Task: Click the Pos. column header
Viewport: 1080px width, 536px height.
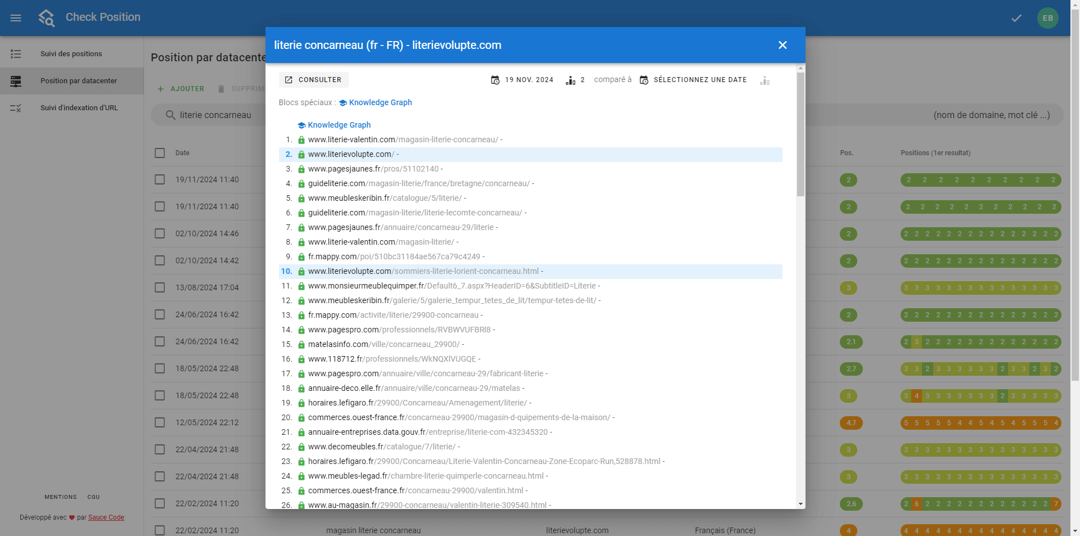Action: pos(847,153)
